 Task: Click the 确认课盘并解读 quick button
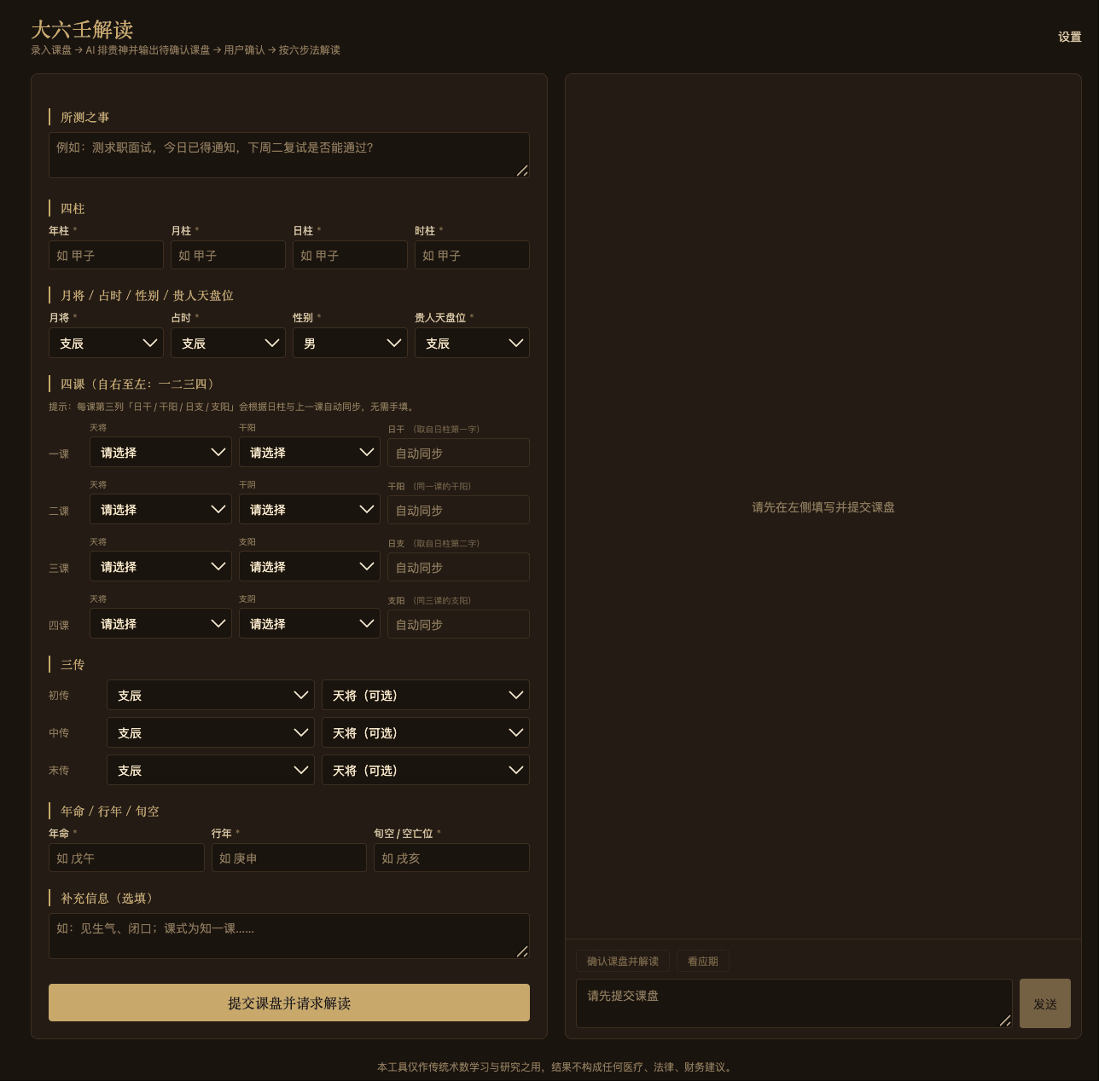click(623, 961)
